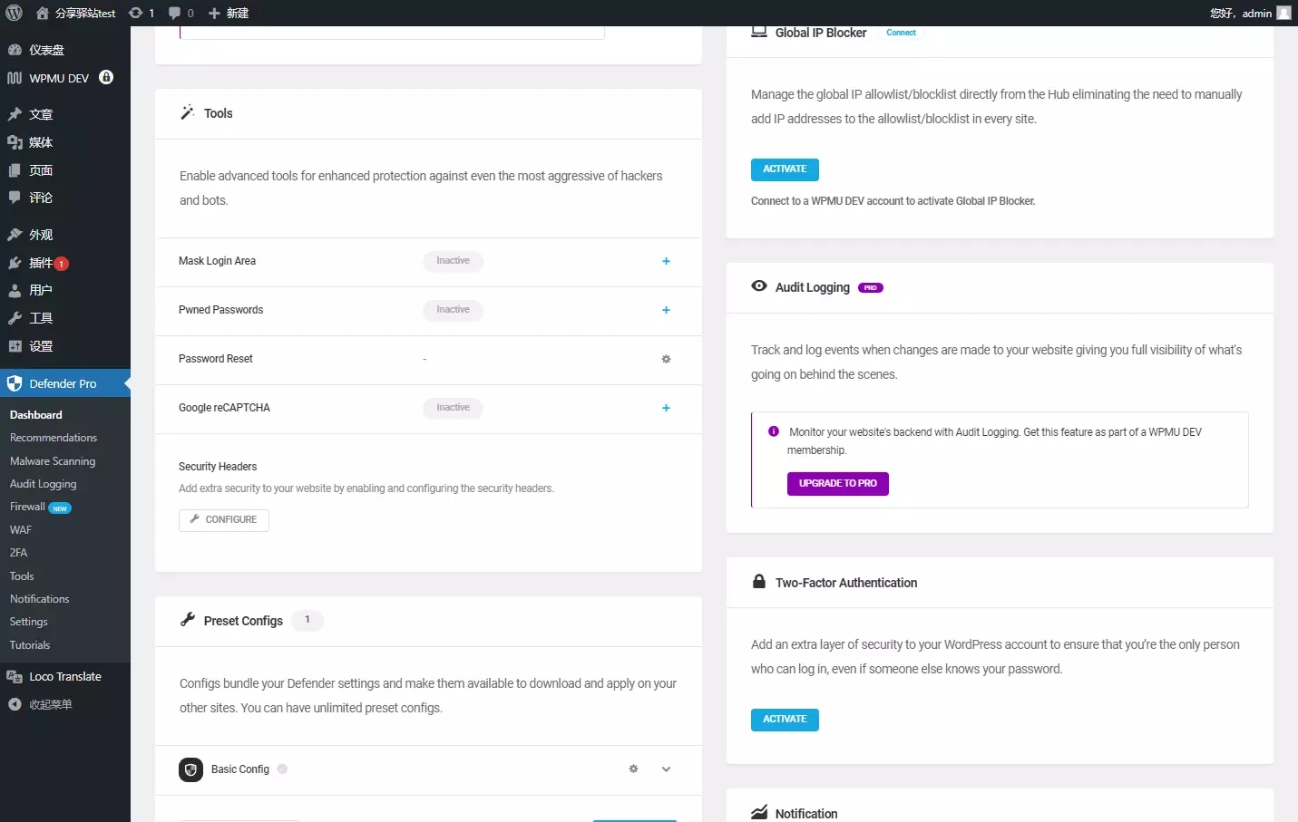Viewport: 1298px width, 822px height.
Task: Click the Global IP Blocker laptop icon
Action: 759,32
